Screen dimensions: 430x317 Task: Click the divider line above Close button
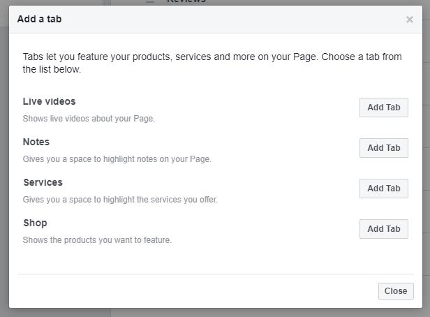[216, 274]
